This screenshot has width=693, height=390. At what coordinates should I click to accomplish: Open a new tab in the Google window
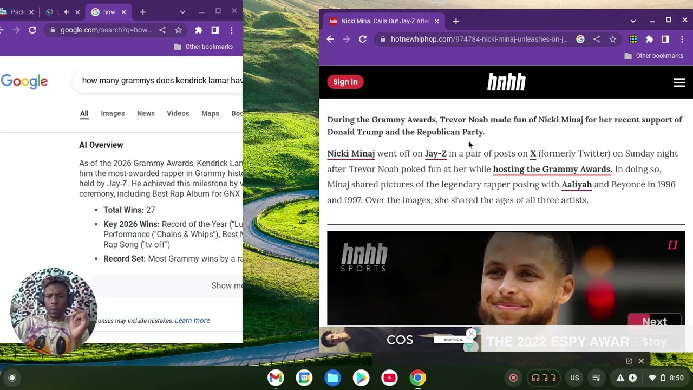click(x=143, y=12)
